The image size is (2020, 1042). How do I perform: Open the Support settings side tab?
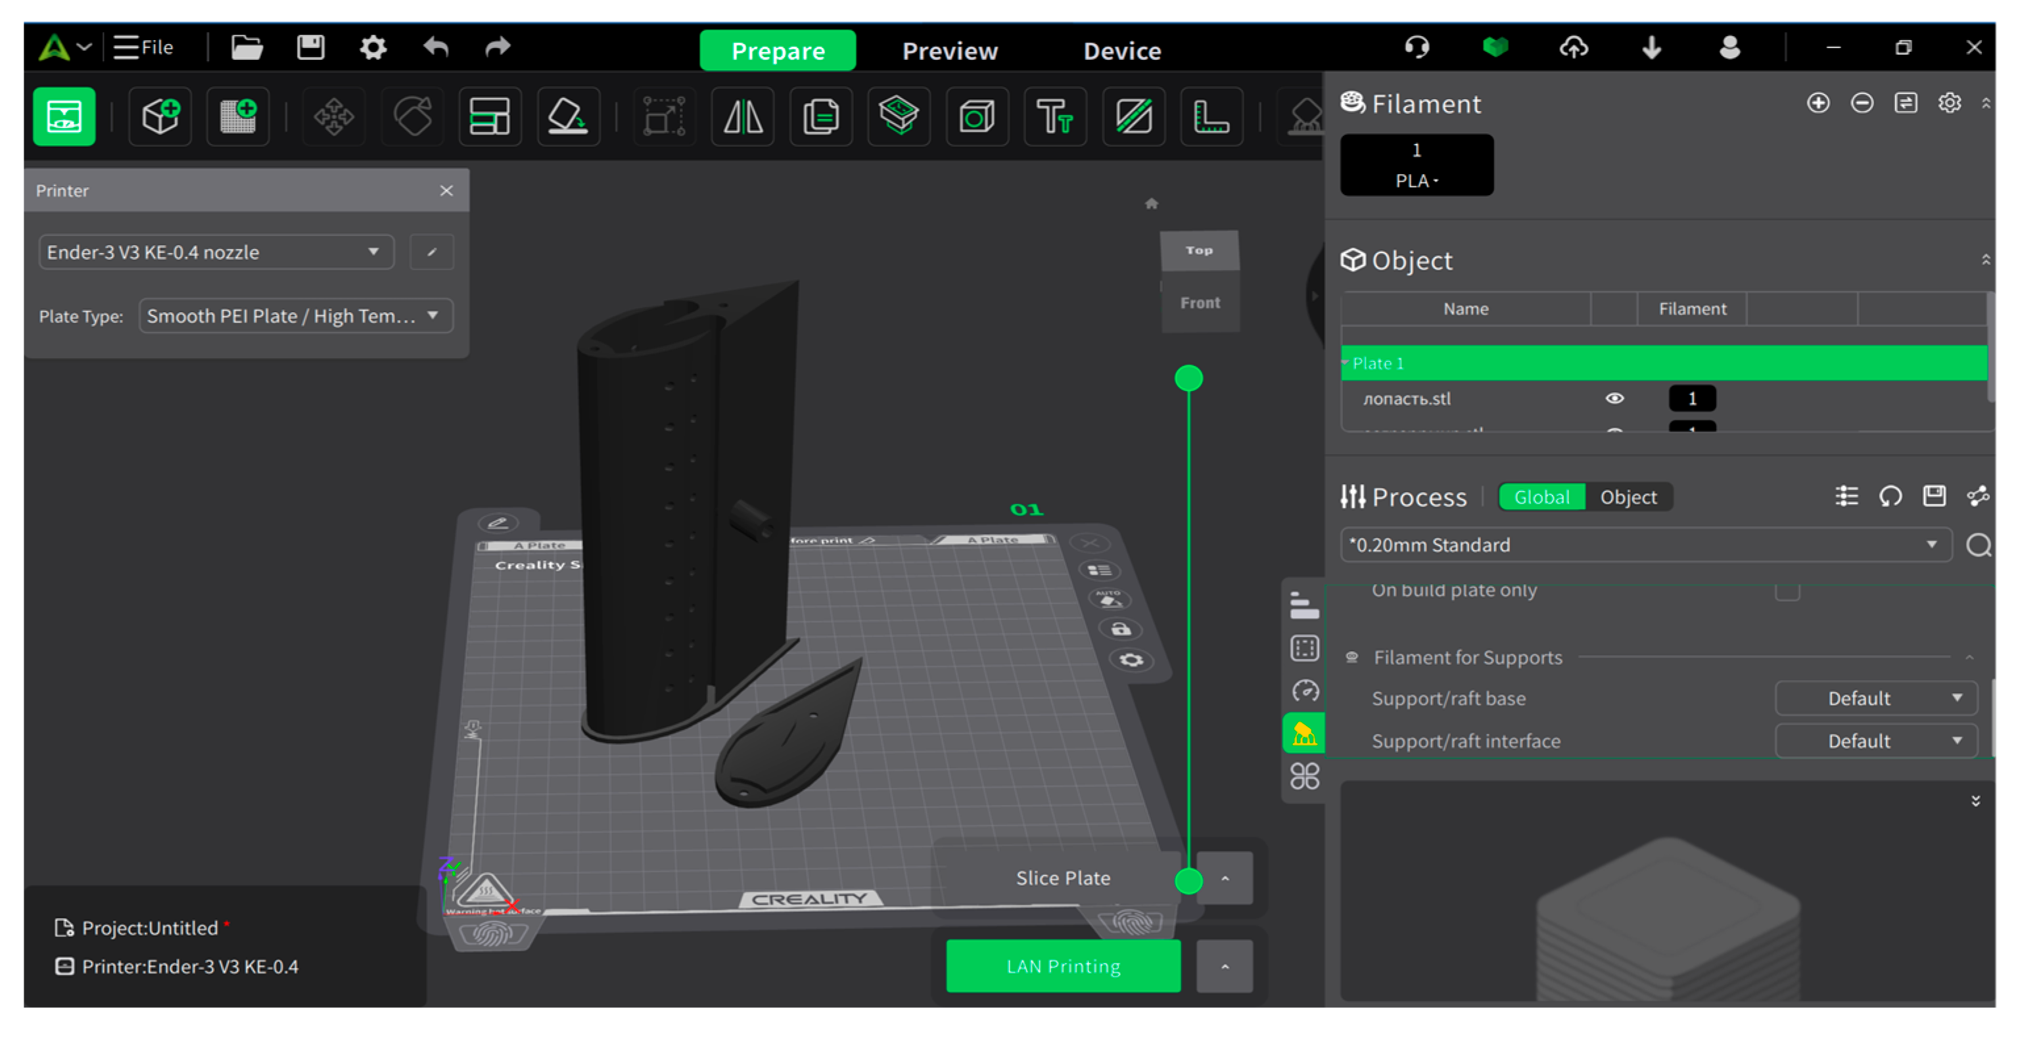(x=1304, y=734)
